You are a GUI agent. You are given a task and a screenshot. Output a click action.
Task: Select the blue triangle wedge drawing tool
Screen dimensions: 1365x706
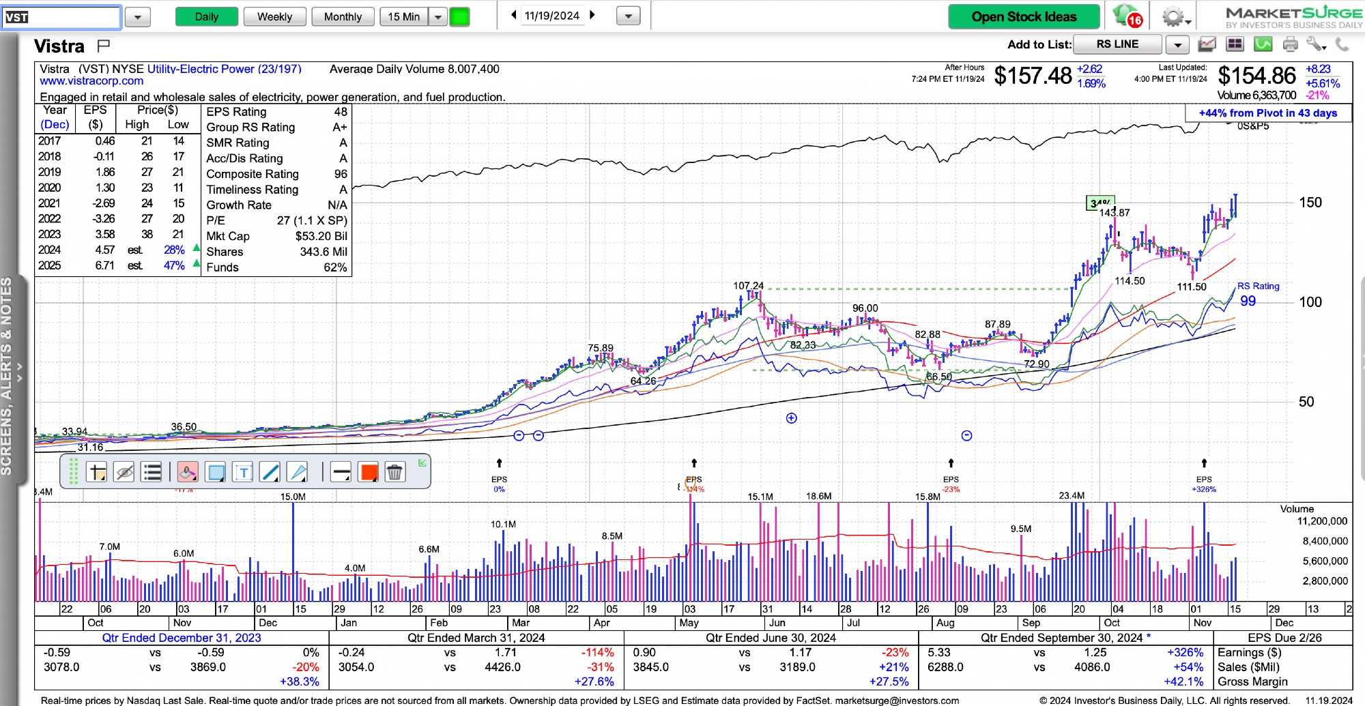(297, 472)
